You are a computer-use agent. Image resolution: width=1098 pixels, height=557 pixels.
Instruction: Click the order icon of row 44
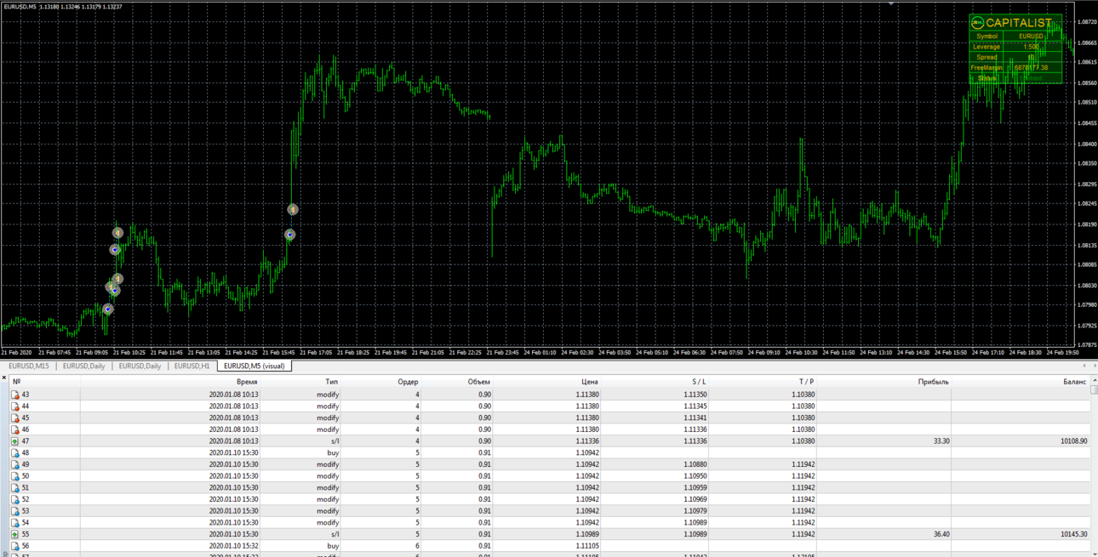click(15, 406)
